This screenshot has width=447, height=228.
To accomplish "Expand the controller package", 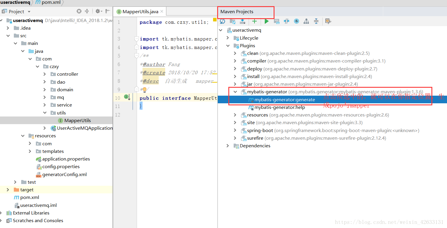I will click(45, 74).
